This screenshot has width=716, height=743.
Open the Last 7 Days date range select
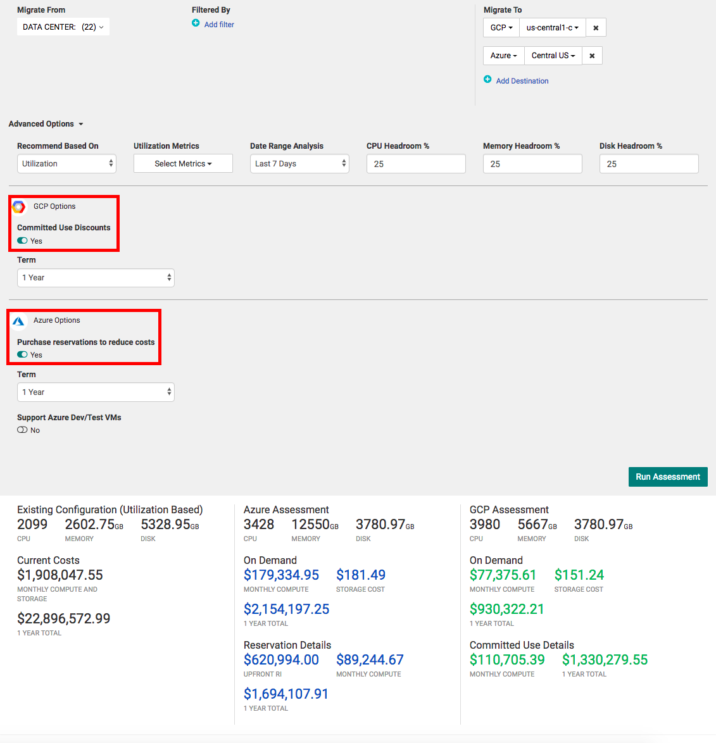point(299,163)
